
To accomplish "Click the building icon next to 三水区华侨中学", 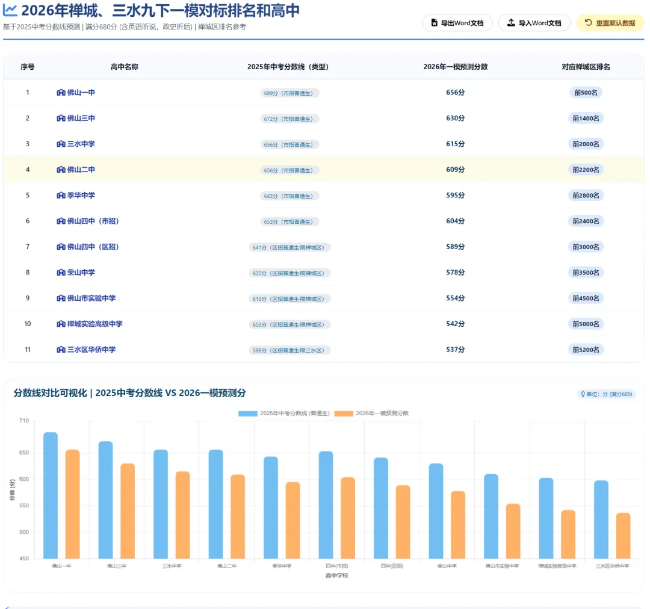I will (x=61, y=350).
